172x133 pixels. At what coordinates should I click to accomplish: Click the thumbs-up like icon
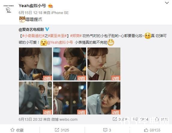tap(146, 130)
